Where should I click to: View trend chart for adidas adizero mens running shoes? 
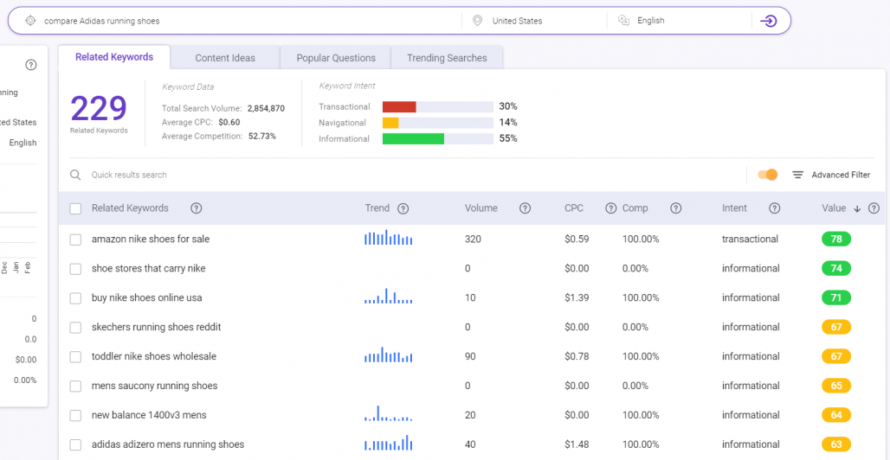click(388, 443)
